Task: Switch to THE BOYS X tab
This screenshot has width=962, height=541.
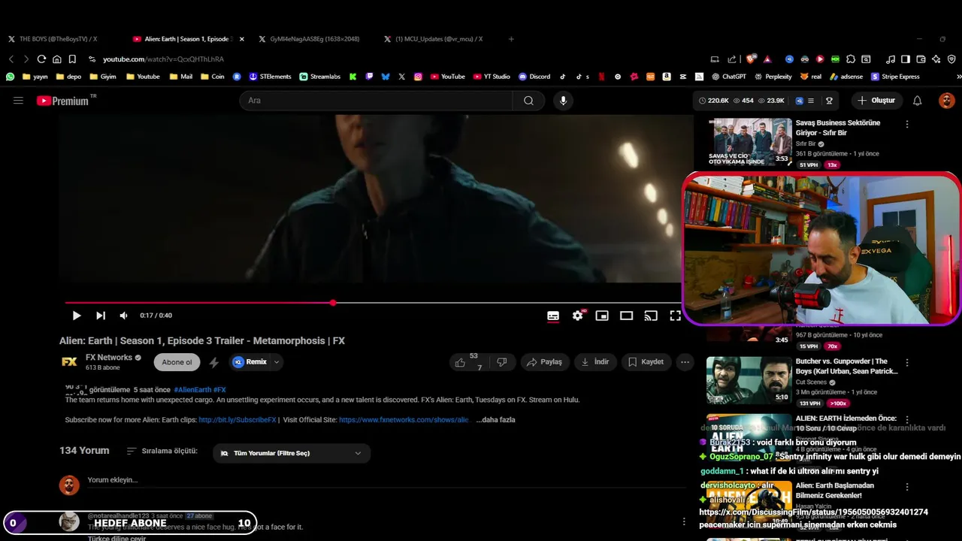Action: pyautogui.click(x=59, y=39)
